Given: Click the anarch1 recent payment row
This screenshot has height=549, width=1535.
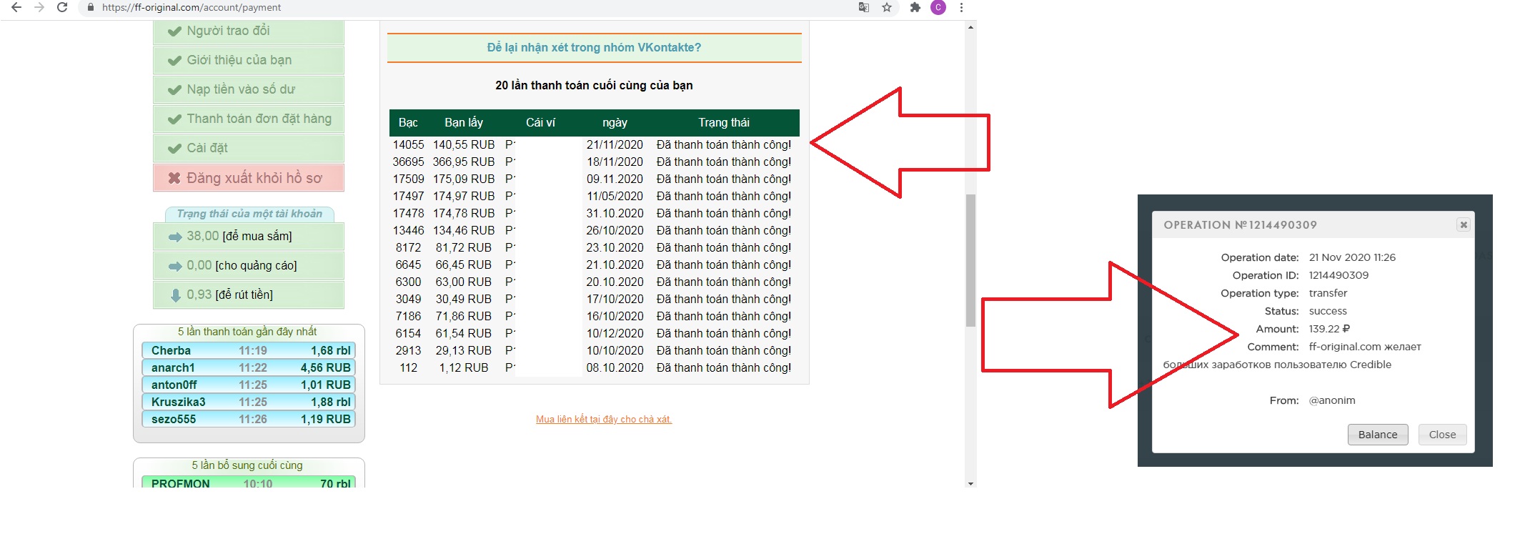Looking at the screenshot, I should pos(249,367).
